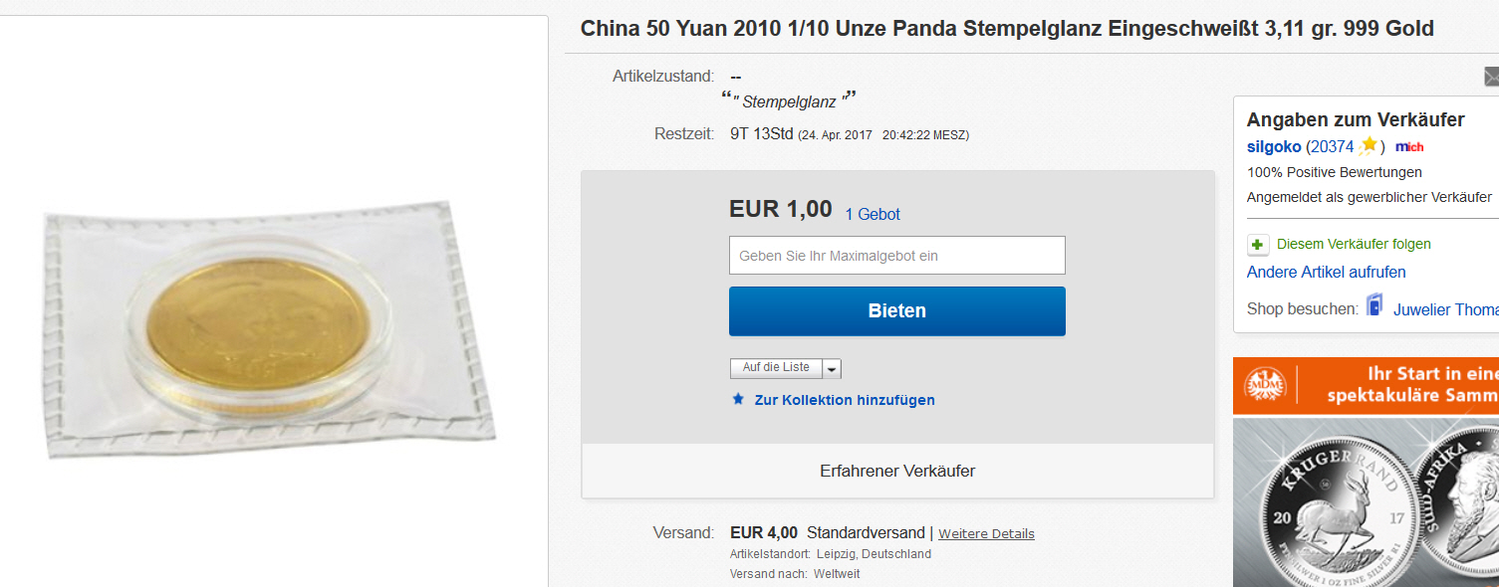The height and width of the screenshot is (587, 1499).
Task: Click the blue shop door icon
Action: [1374, 305]
